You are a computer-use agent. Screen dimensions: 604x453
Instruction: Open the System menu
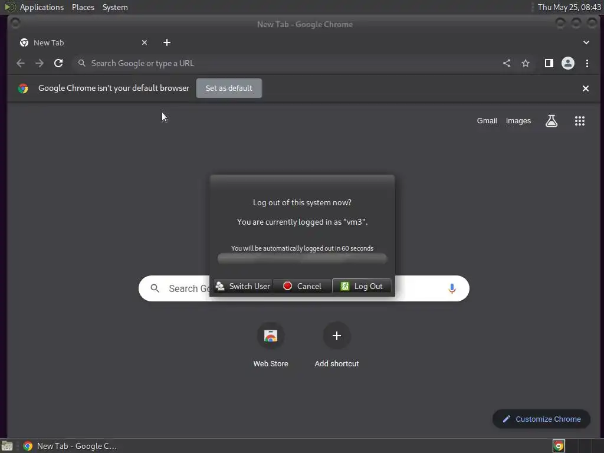tap(115, 7)
